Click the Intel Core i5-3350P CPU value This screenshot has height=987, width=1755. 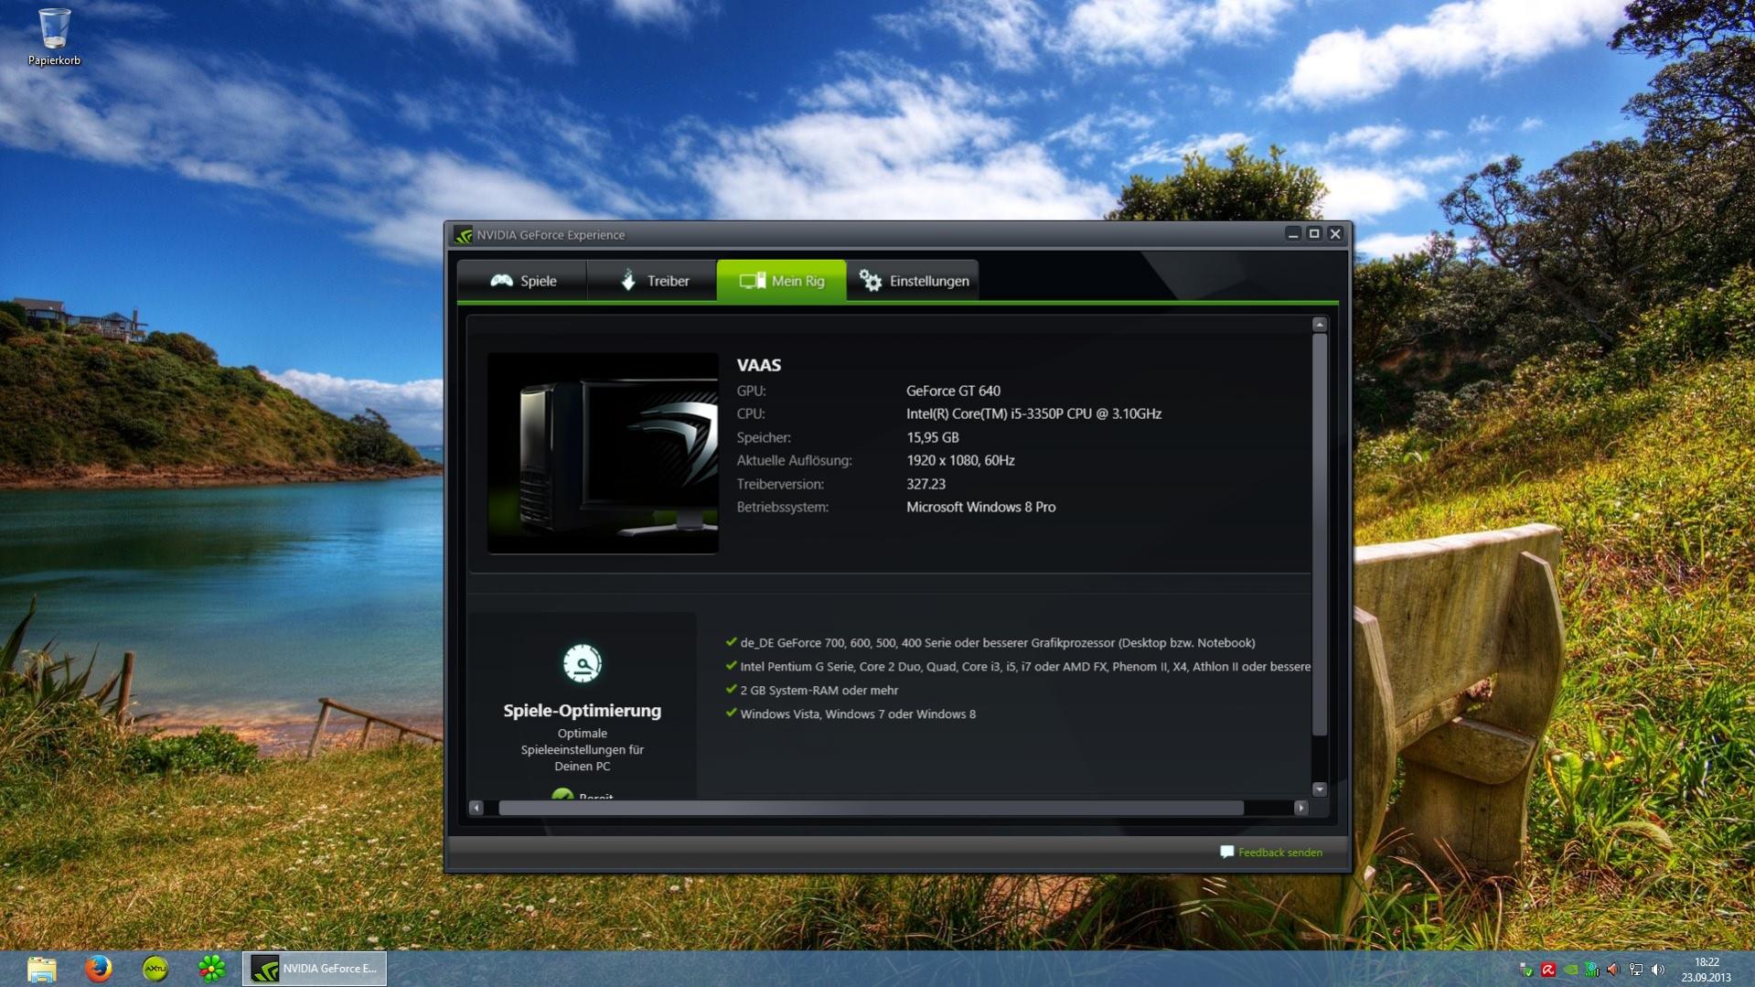(x=1033, y=413)
